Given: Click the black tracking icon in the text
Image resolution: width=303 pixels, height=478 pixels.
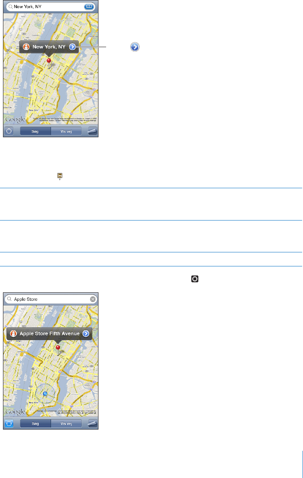Looking at the screenshot, I should click(x=195, y=279).
